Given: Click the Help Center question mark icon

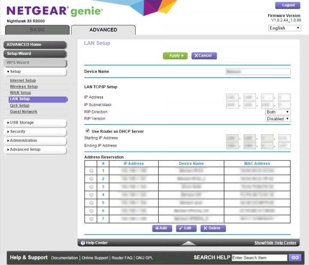Looking at the screenshot, I should [83, 243].
